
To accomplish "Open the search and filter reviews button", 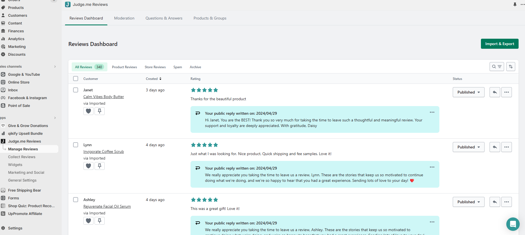I will point(497,67).
